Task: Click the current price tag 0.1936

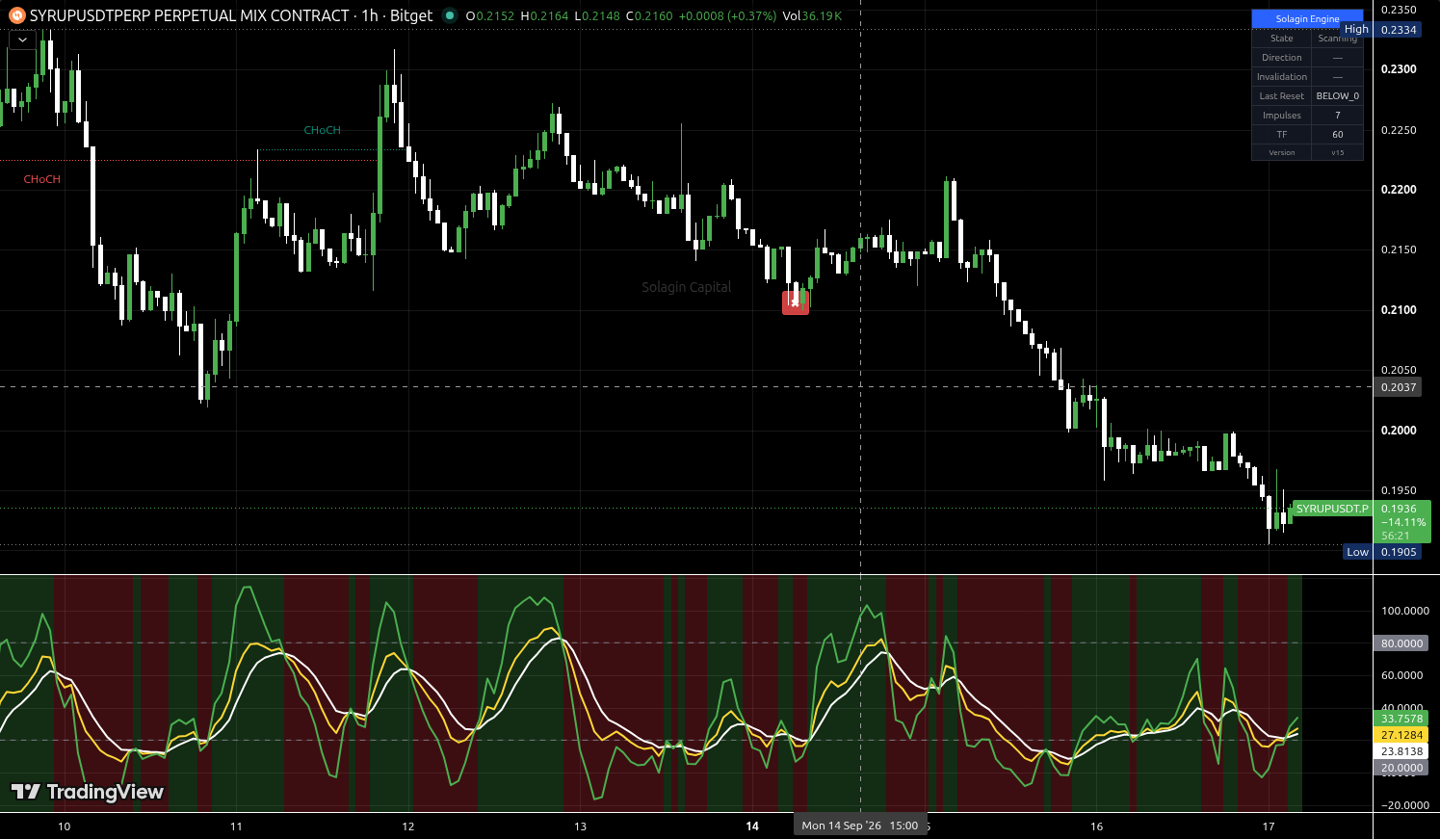Action: [1399, 509]
